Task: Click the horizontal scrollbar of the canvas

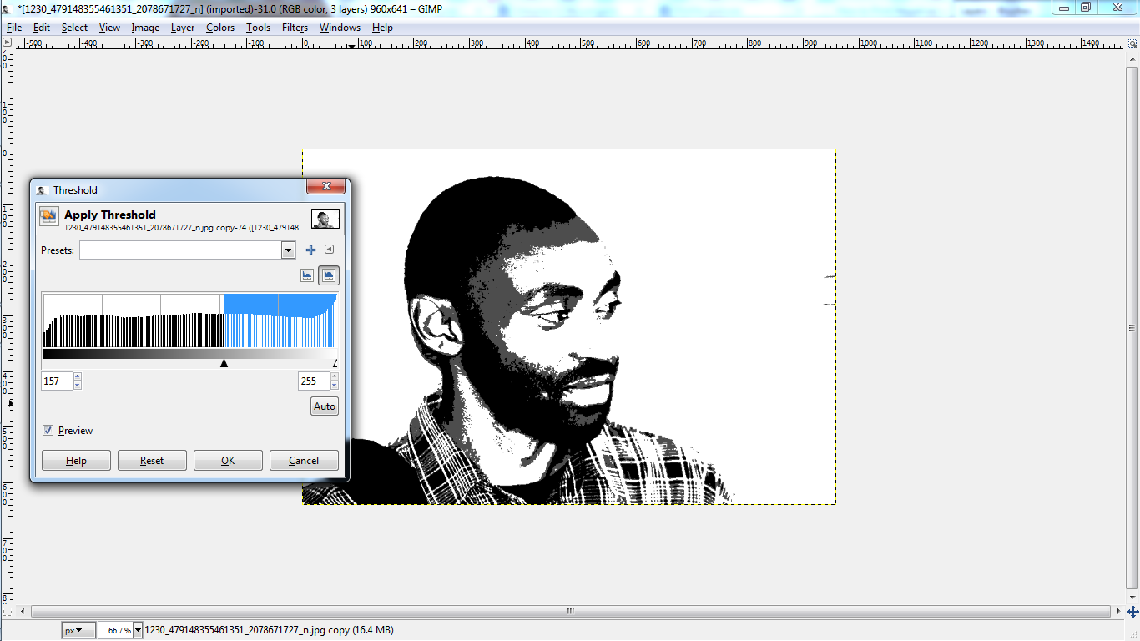Action: click(570, 611)
